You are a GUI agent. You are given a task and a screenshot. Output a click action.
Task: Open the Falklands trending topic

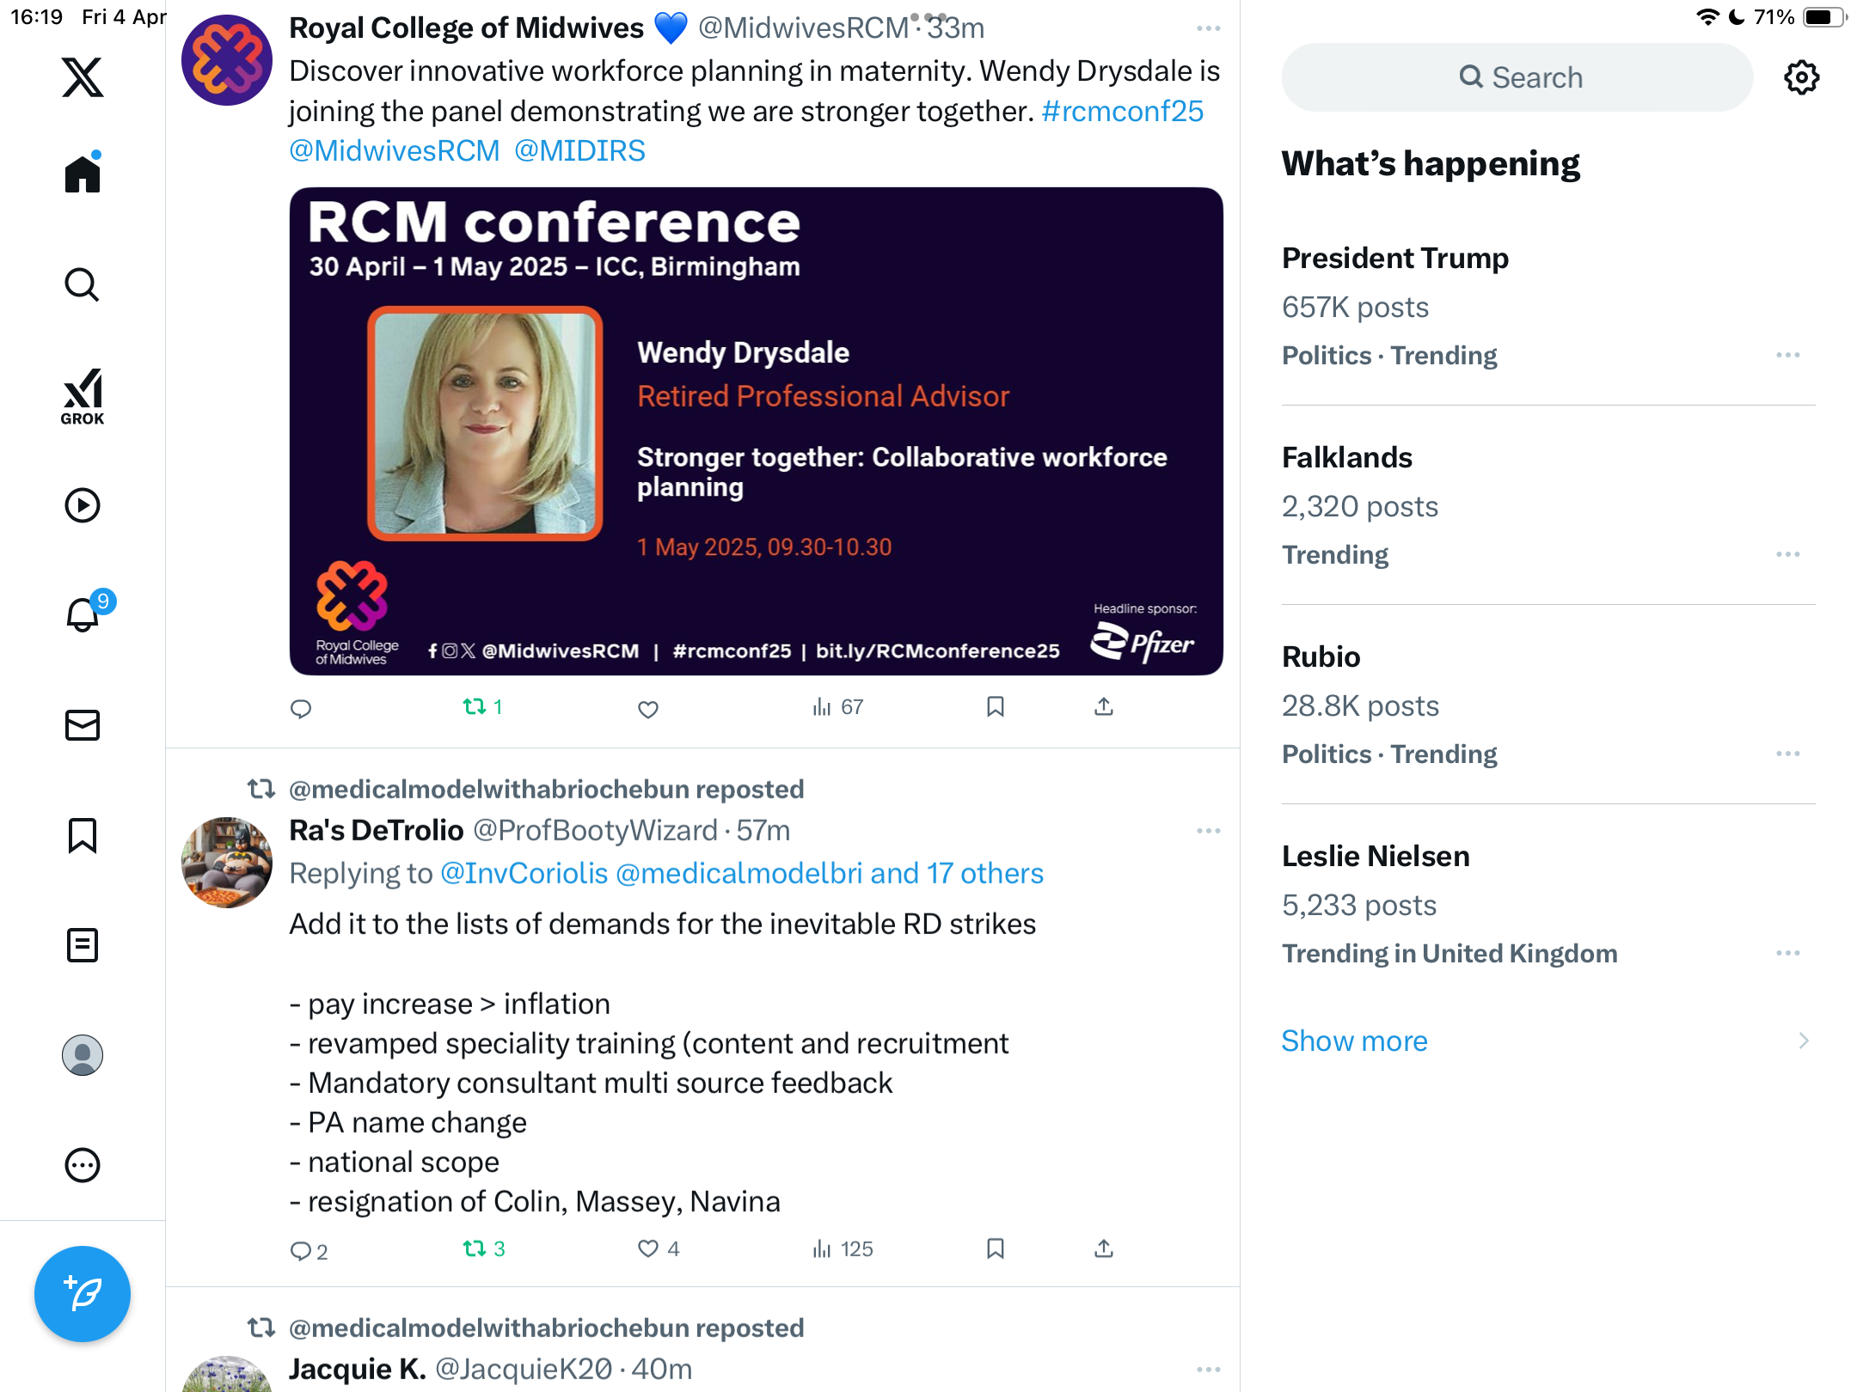click(x=1548, y=505)
